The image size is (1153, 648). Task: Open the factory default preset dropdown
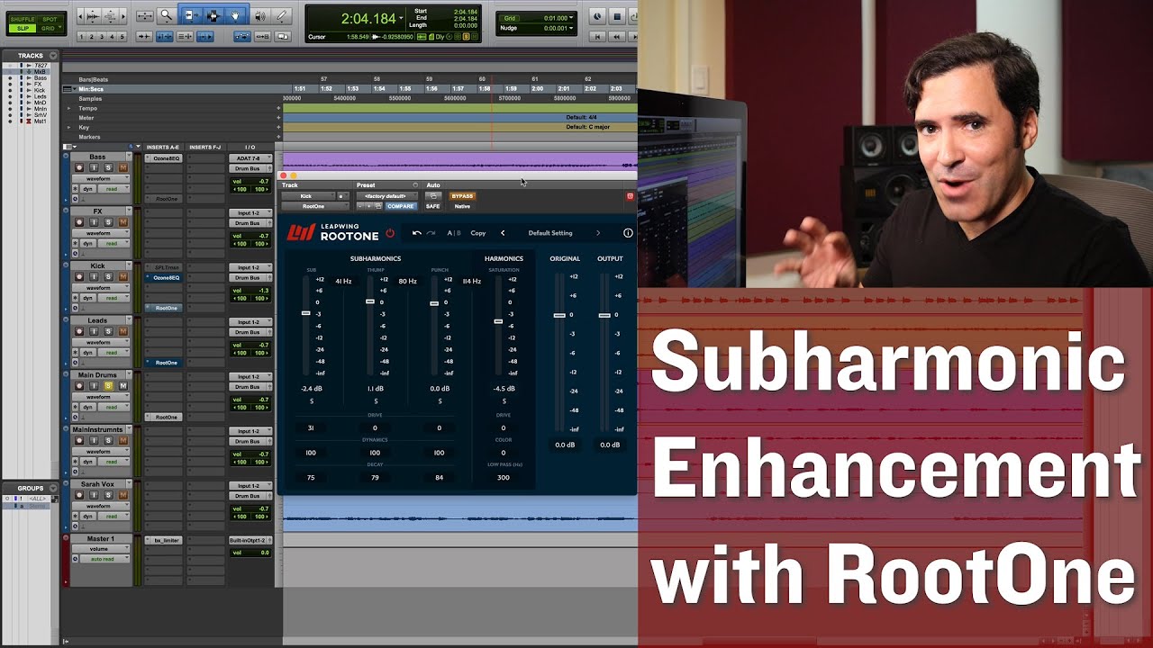[x=387, y=196]
